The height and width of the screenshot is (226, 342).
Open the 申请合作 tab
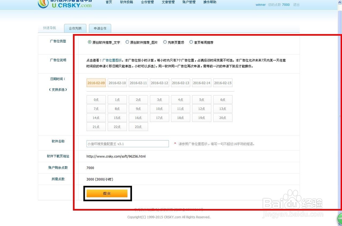point(100,28)
